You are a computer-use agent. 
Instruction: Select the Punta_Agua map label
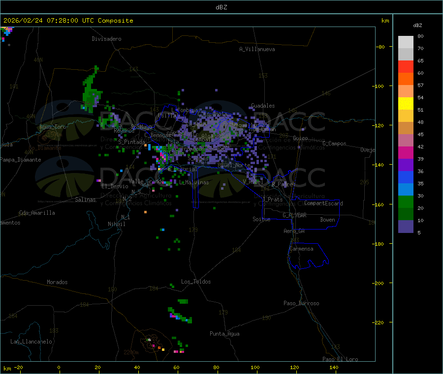[224, 334]
